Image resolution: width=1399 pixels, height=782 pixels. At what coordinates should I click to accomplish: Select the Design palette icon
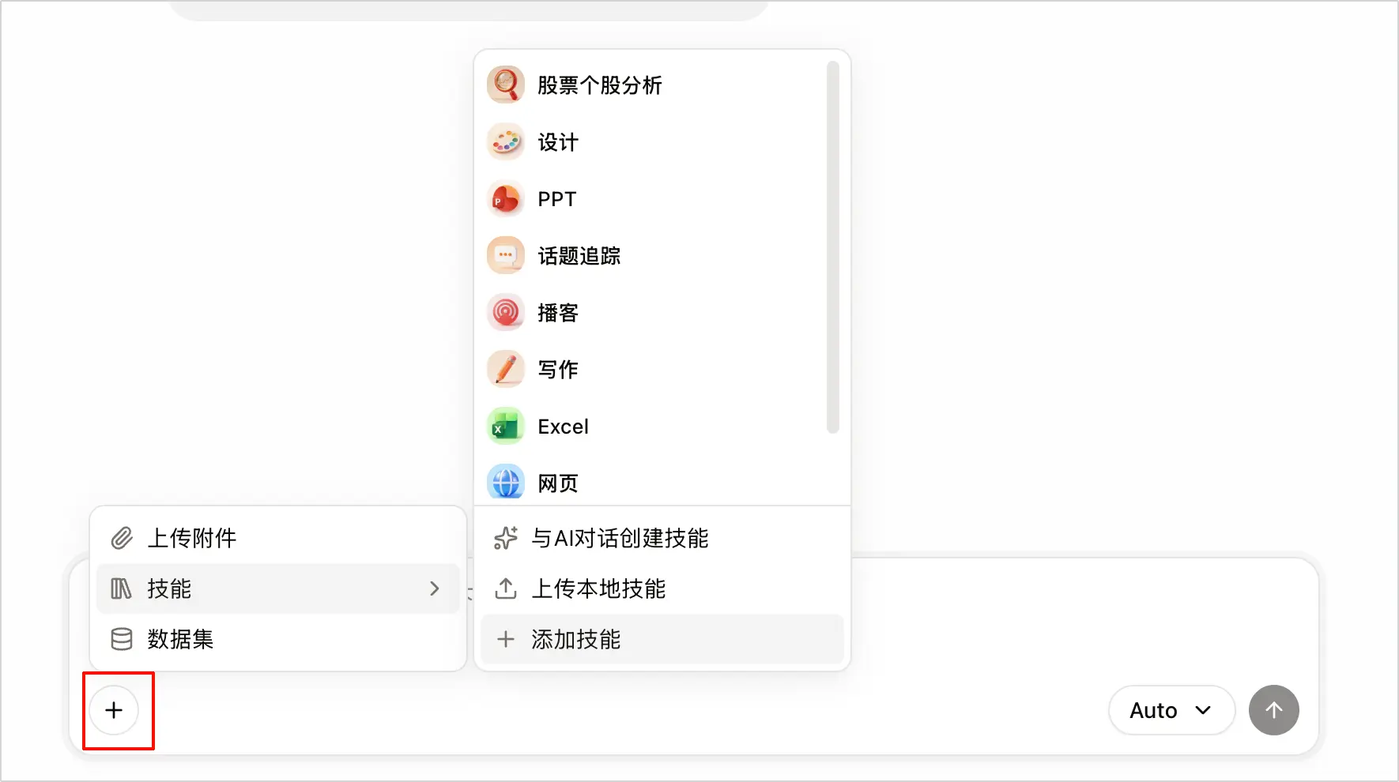pyautogui.click(x=506, y=142)
